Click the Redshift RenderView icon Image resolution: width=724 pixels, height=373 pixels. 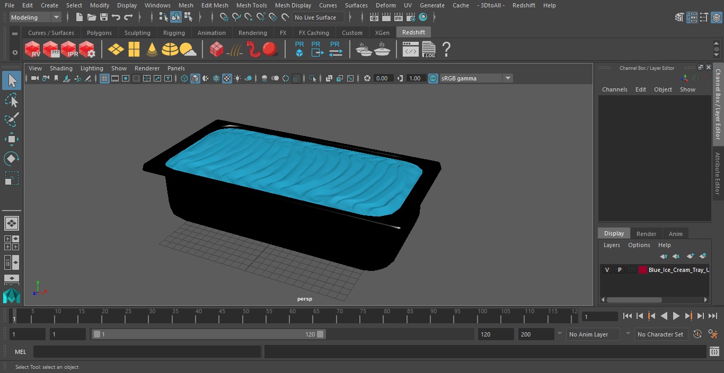click(x=33, y=50)
